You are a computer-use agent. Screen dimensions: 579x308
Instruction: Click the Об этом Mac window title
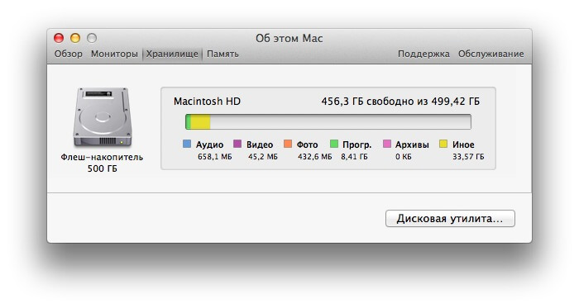(x=289, y=38)
